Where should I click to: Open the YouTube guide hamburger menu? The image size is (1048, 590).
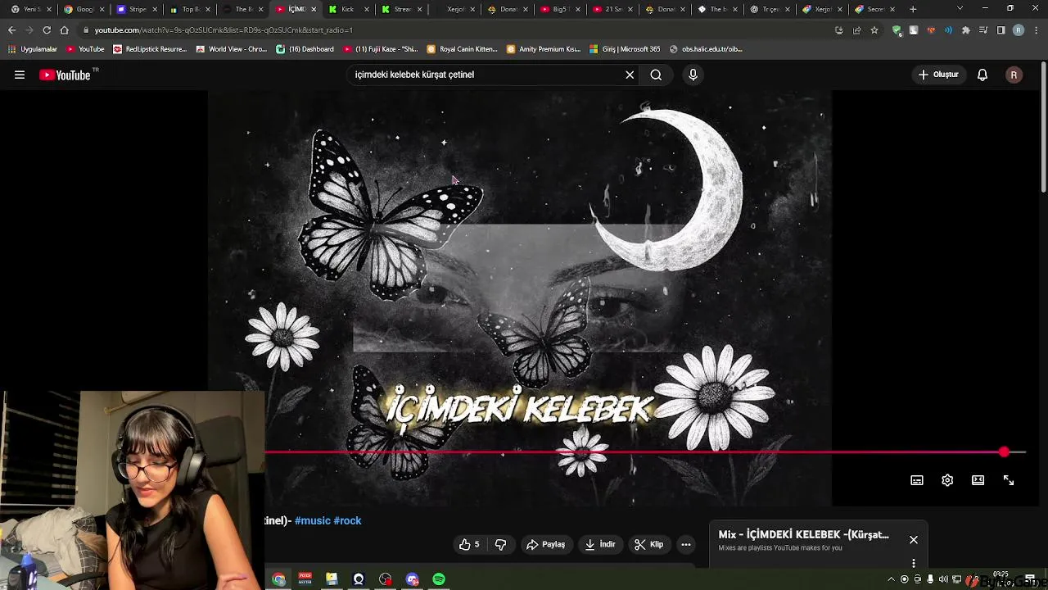[19, 75]
